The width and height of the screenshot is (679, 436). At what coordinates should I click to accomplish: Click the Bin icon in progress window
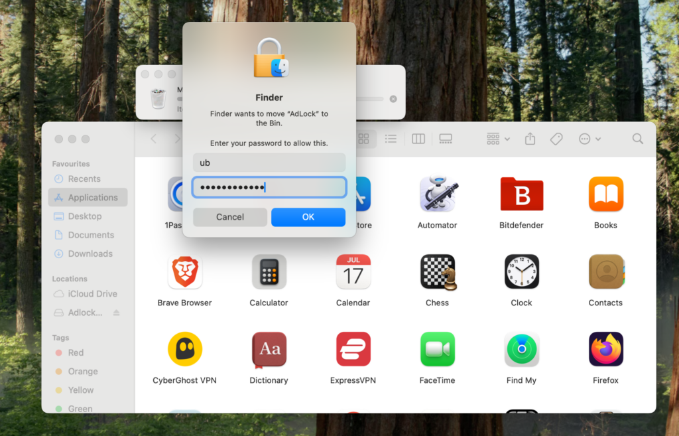(158, 98)
